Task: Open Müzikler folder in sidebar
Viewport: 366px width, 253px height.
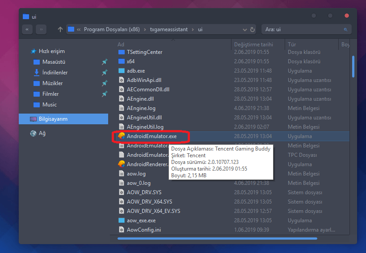Action: coord(53,83)
